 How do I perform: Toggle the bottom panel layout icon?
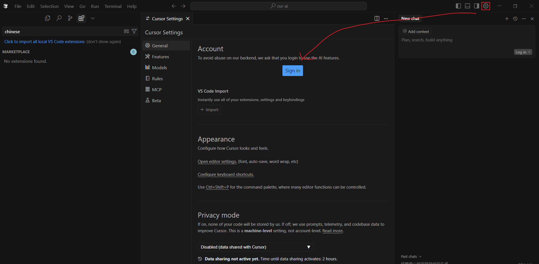click(x=467, y=6)
